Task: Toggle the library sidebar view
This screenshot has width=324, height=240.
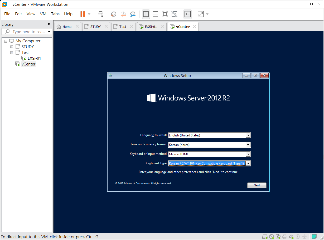Action: (x=146, y=14)
